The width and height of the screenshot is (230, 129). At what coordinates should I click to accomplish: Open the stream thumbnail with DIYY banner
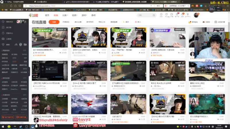pyautogui.click(x=128, y=38)
